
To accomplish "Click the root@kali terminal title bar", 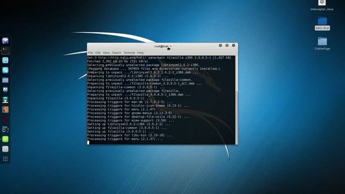I will (162, 46).
